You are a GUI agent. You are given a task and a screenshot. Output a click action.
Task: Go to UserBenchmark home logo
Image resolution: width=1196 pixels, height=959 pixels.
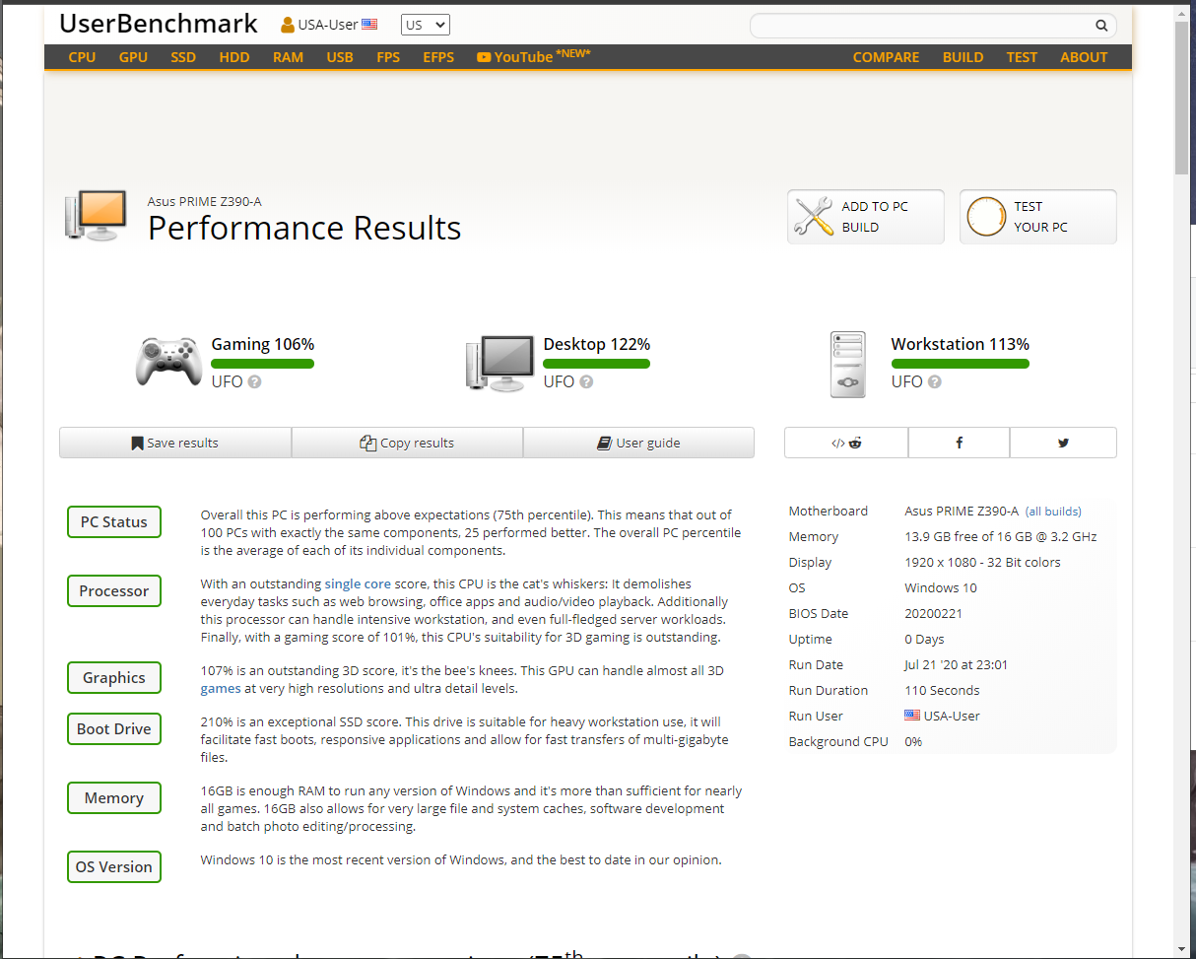[x=159, y=24]
